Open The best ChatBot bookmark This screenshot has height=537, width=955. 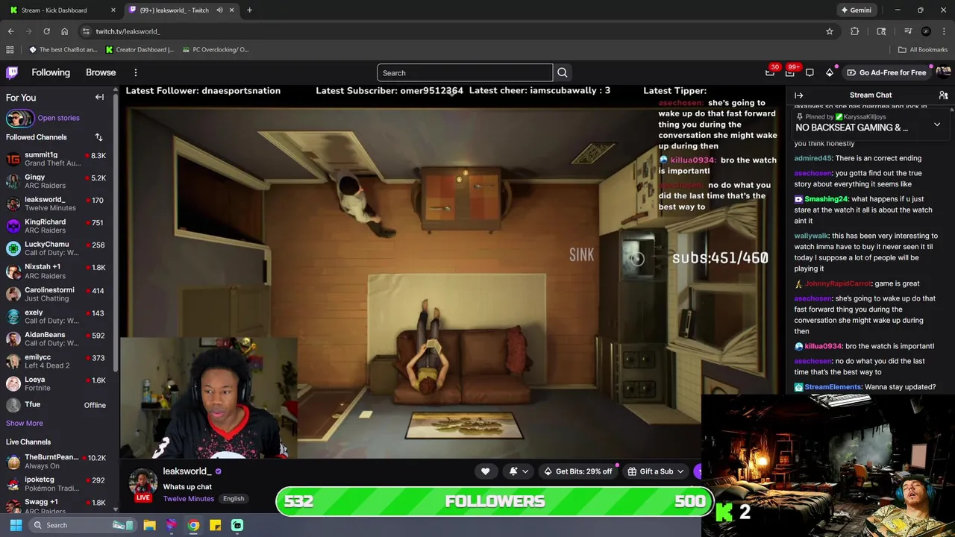[x=63, y=50]
